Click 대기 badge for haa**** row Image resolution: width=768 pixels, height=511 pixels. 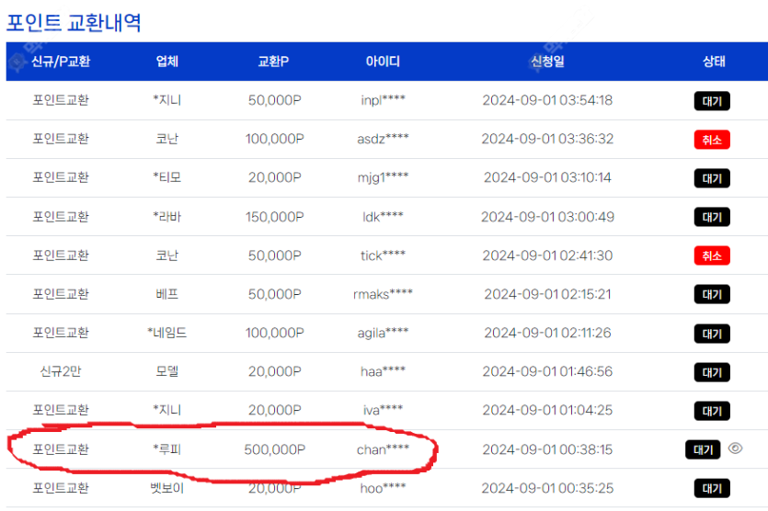click(711, 372)
